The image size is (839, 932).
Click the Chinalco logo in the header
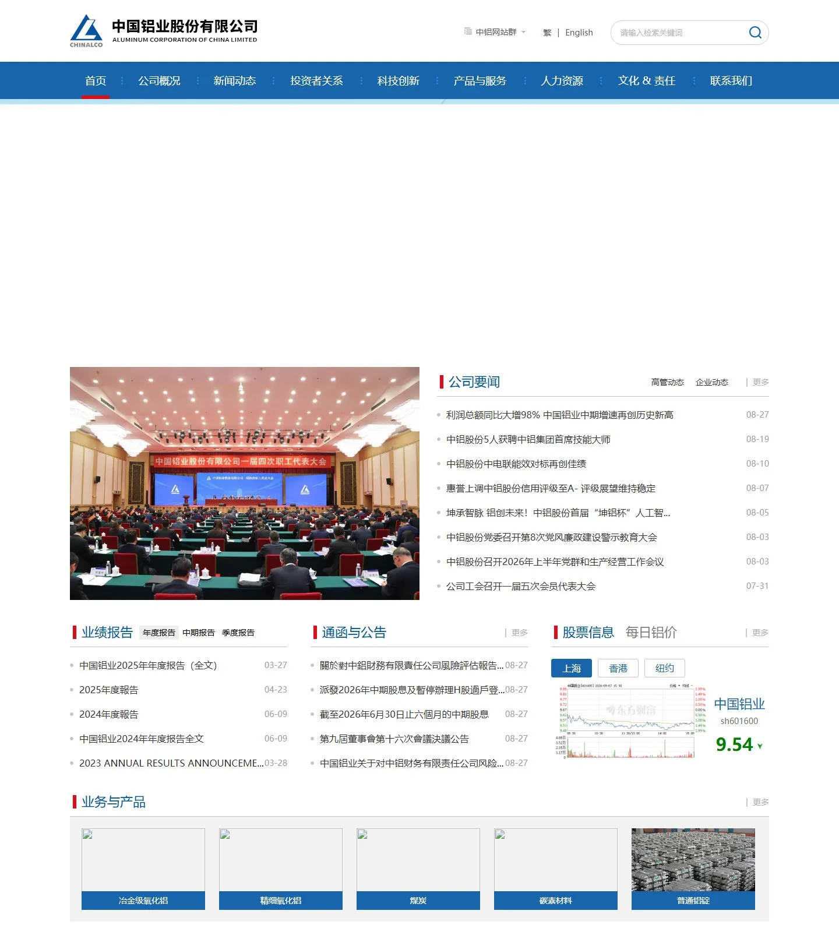(164, 31)
